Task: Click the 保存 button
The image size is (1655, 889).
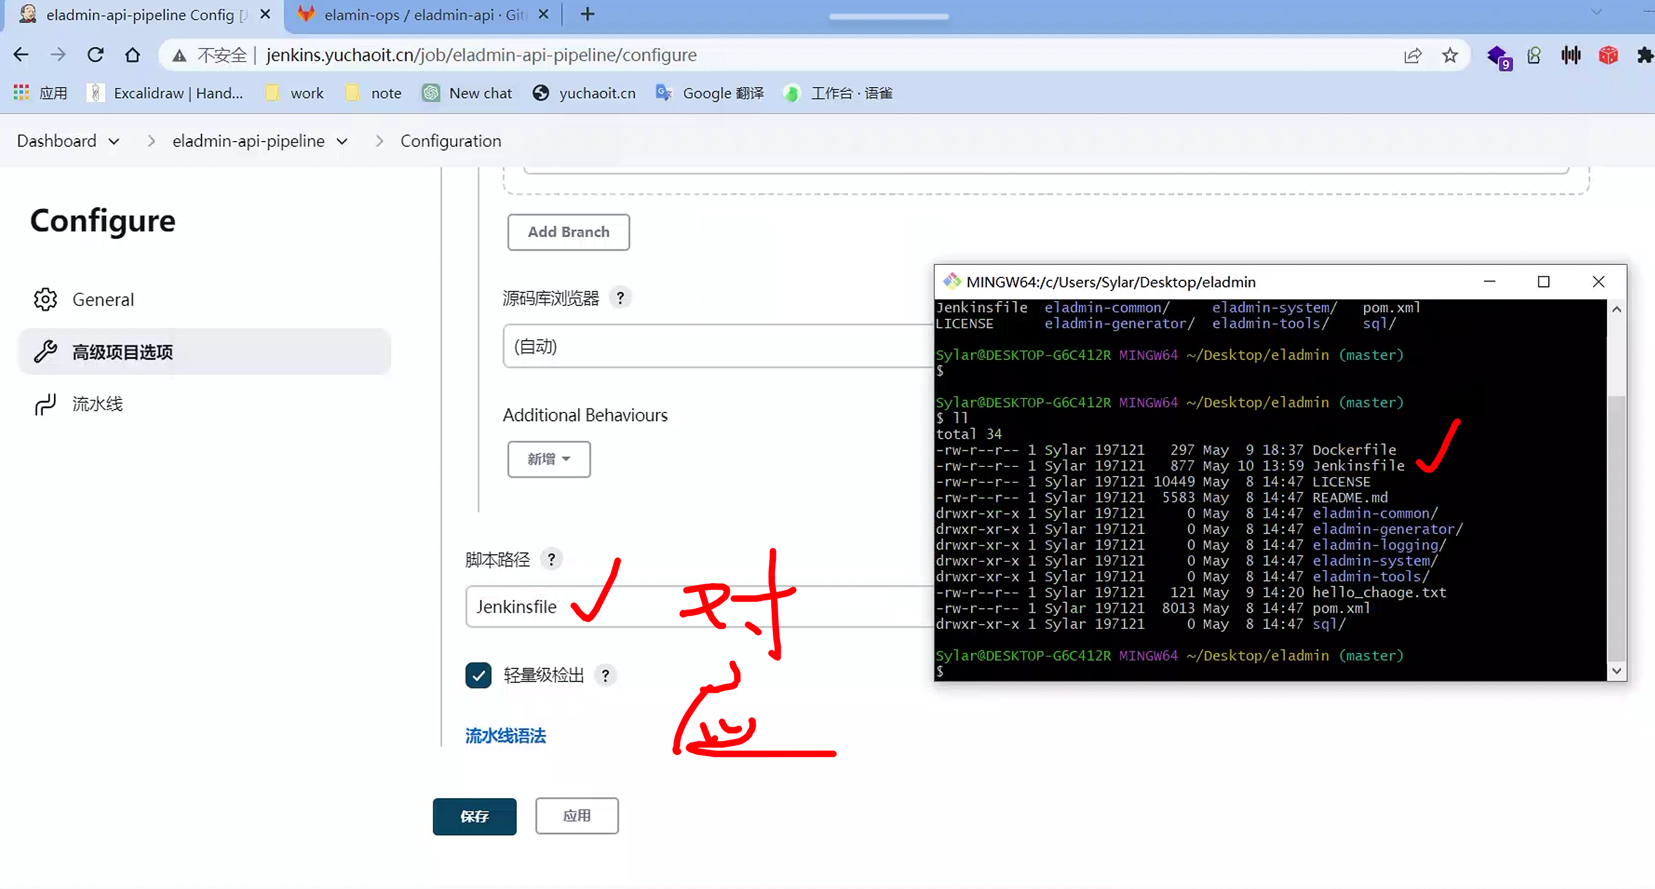Action: click(x=474, y=817)
